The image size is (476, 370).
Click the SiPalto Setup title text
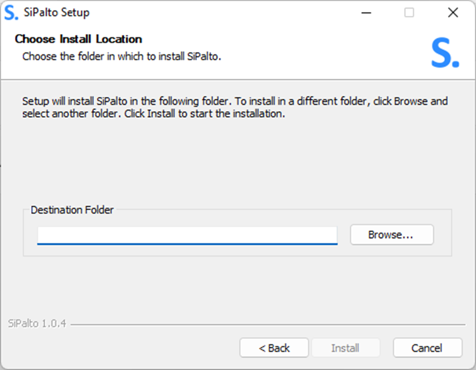pyautogui.click(x=57, y=12)
